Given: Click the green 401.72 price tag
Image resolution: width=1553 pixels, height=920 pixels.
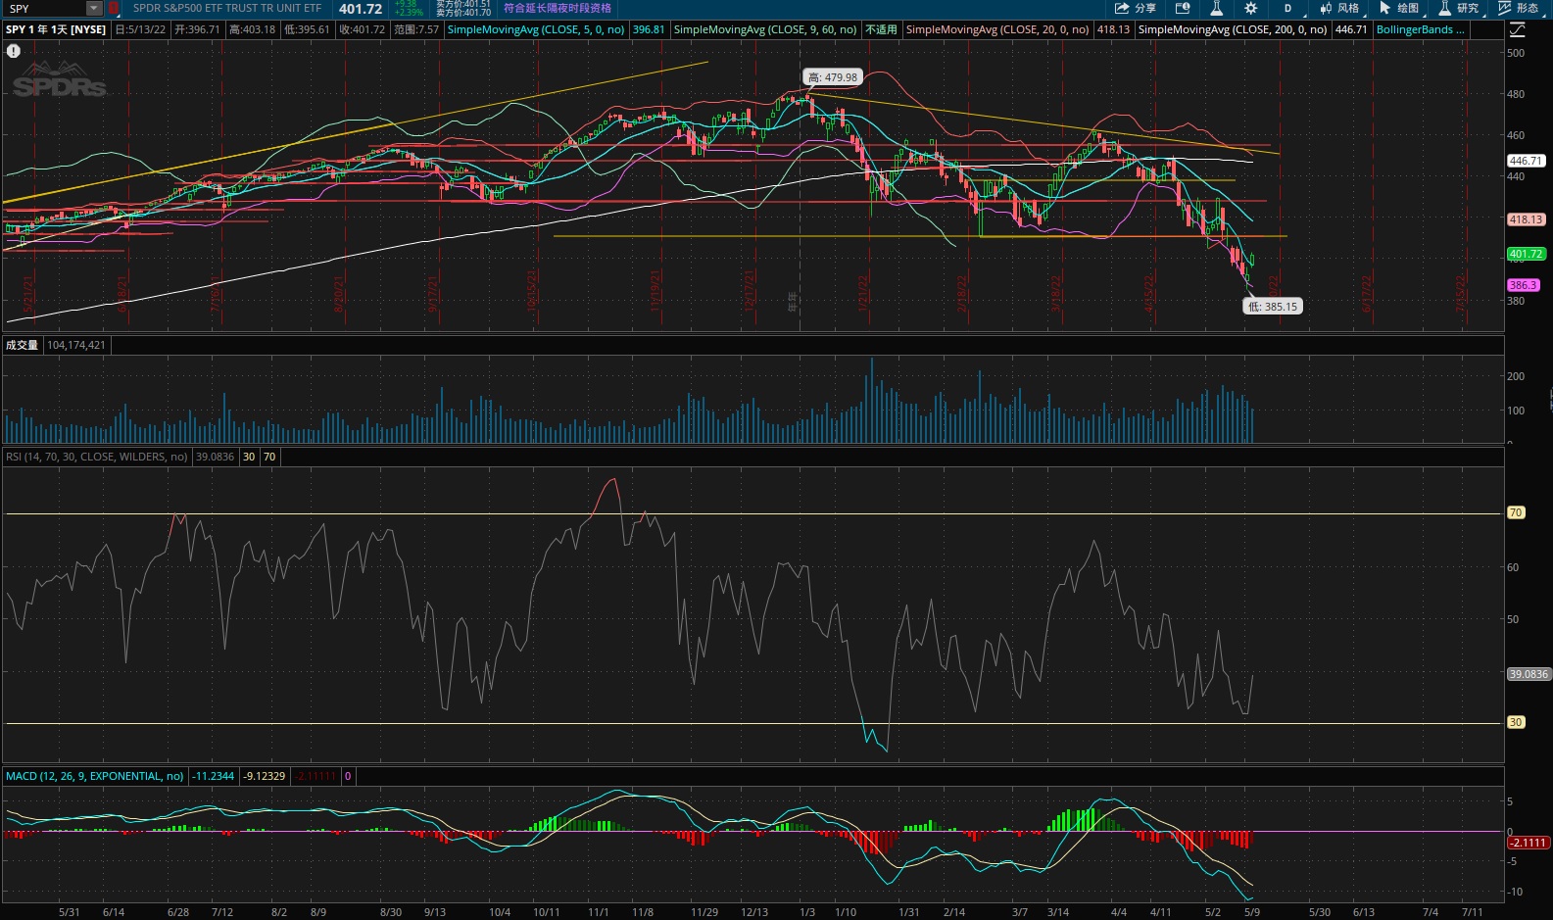Looking at the screenshot, I should tap(1526, 254).
